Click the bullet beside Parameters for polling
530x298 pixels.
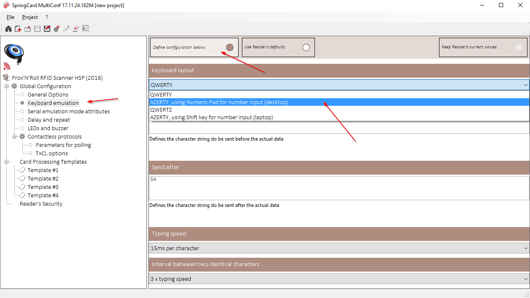(x=30, y=145)
